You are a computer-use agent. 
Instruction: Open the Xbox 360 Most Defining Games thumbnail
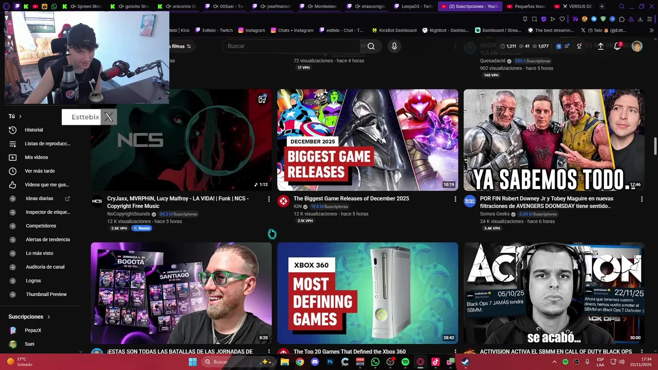click(x=368, y=293)
